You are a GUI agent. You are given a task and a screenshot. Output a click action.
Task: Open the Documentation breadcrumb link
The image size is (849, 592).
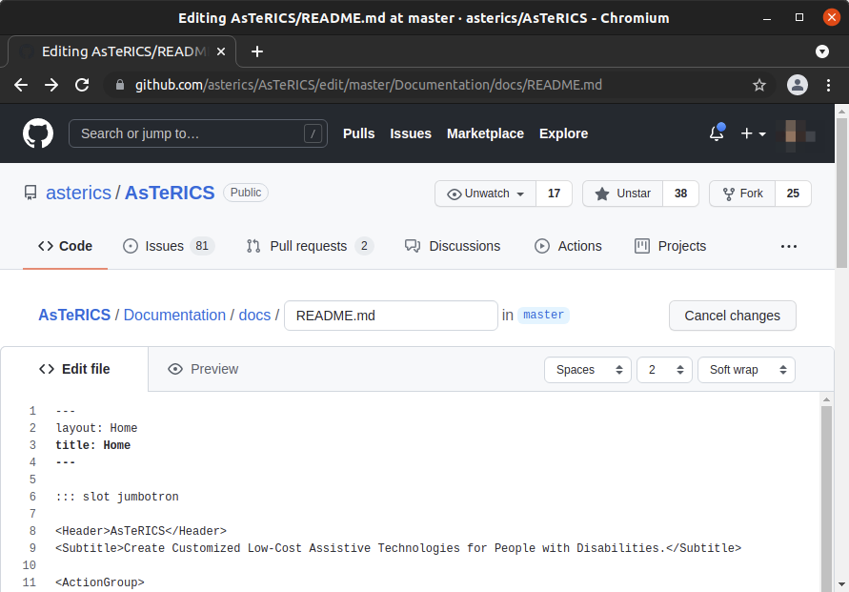coord(174,315)
